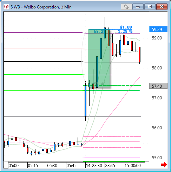Click the red CQG chart window icon

pos(6,7)
